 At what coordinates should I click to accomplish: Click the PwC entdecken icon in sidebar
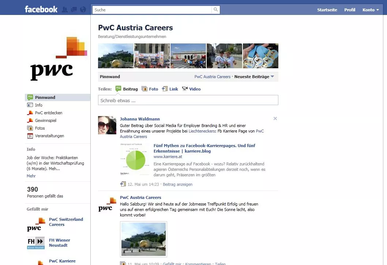pyautogui.click(x=30, y=112)
